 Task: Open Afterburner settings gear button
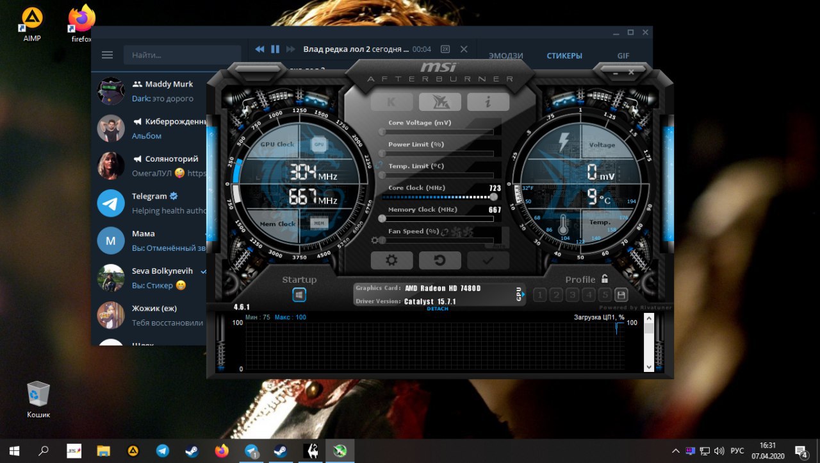[391, 260]
